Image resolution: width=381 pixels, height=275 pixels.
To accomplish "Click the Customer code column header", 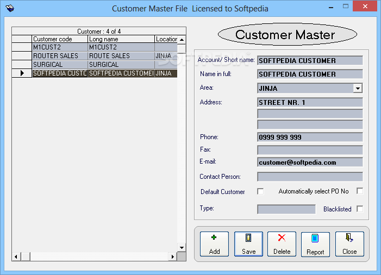I will (x=60, y=39).
